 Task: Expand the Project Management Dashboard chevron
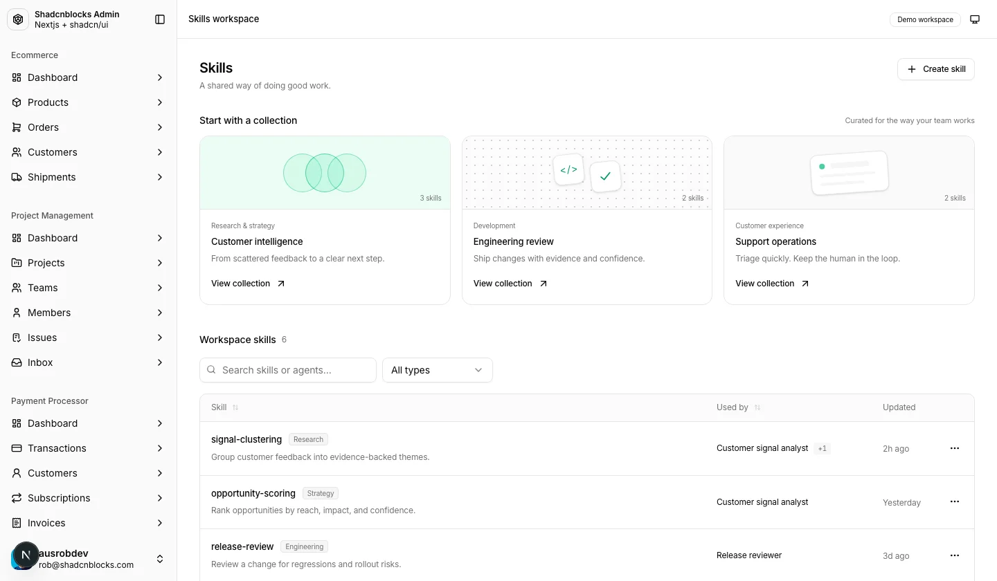(x=160, y=238)
